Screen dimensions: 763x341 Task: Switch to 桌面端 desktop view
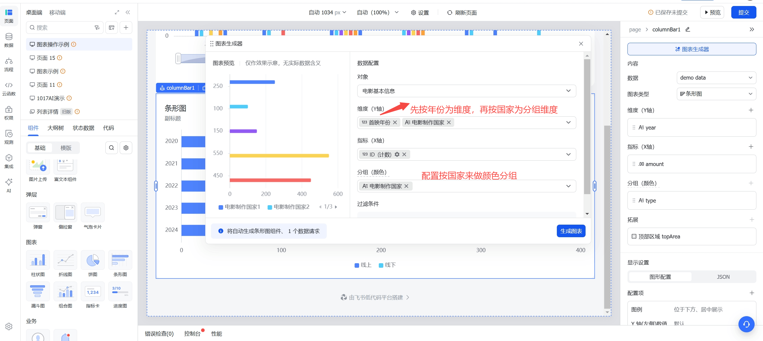point(34,12)
